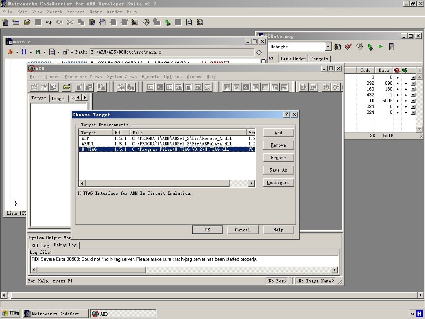Viewport: 425px width, 319px height.
Task: Switch to the Link Order tab in DCMoto.mcp
Action: pos(293,59)
